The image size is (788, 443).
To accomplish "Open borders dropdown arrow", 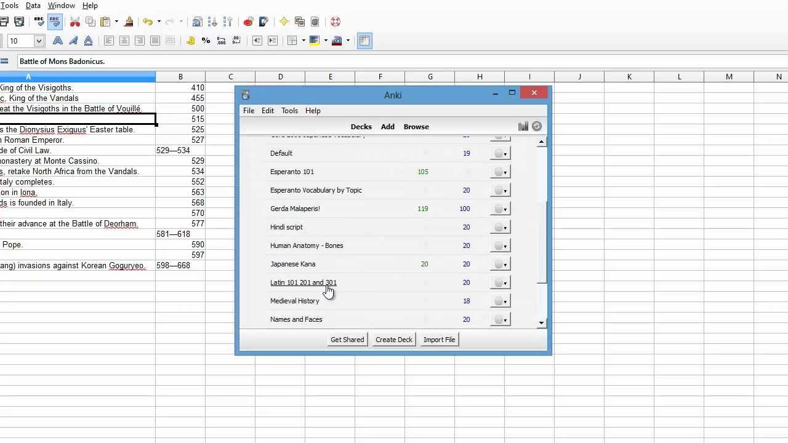I will [304, 41].
